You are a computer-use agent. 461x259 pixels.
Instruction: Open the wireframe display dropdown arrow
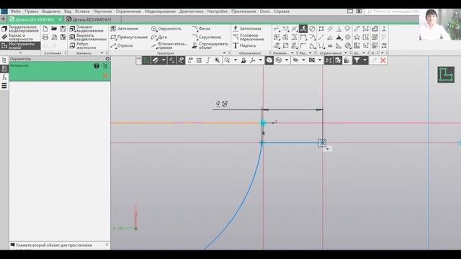coord(287,60)
